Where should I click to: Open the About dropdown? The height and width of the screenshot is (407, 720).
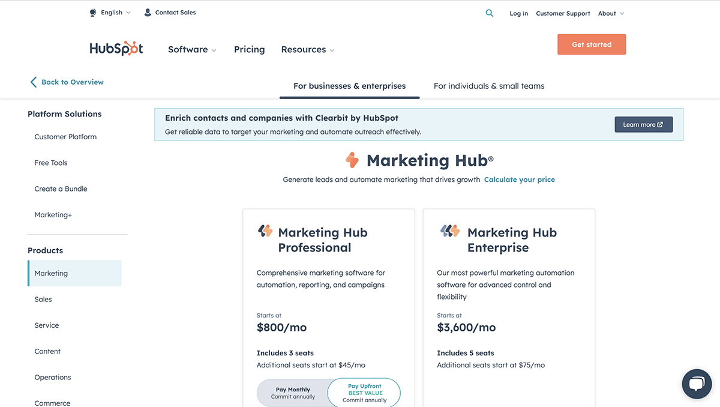[x=611, y=13]
